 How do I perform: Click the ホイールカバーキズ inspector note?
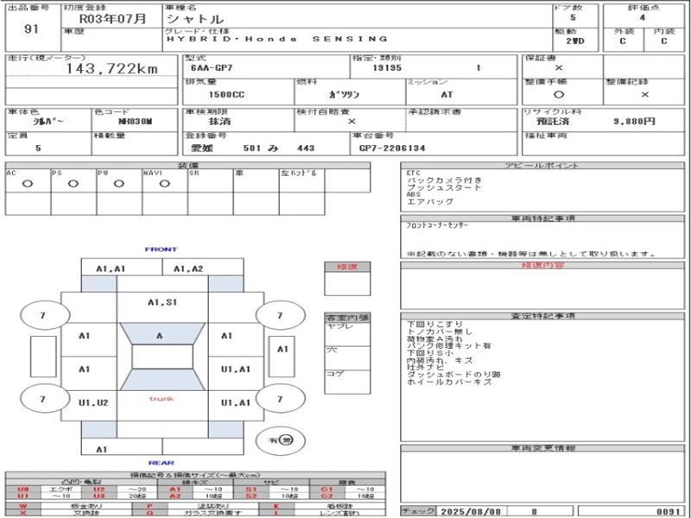pos(448,382)
